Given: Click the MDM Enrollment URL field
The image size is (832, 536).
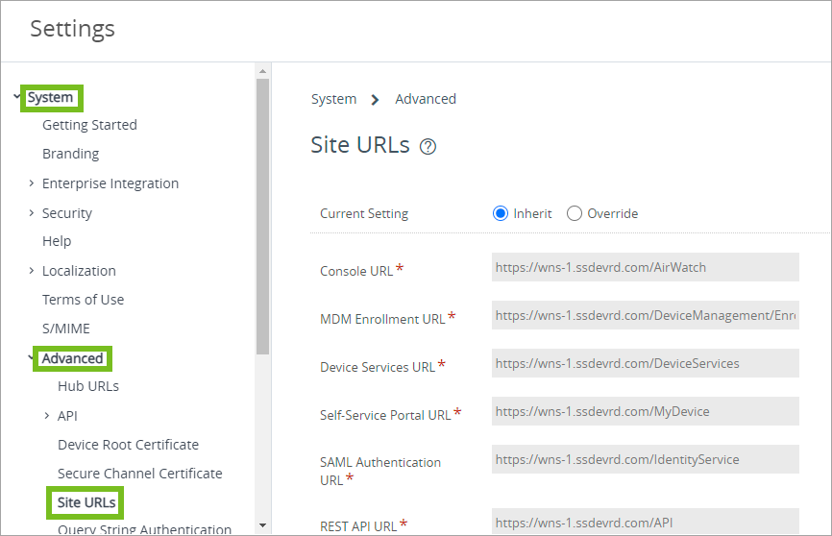Looking at the screenshot, I should 646,315.
